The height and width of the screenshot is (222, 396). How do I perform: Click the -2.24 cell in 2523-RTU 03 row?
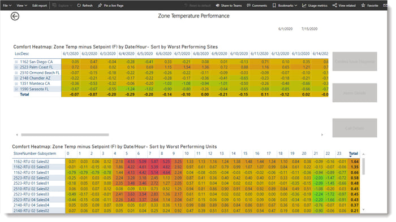[319, 194]
